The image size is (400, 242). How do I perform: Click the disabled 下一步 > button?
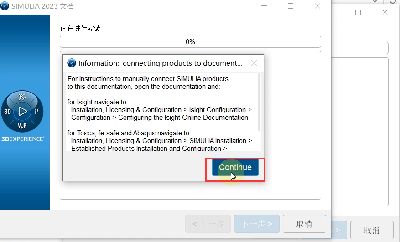(x=257, y=224)
